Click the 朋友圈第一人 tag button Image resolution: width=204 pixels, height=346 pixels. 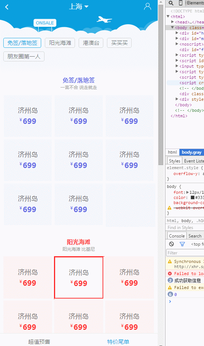24,57
